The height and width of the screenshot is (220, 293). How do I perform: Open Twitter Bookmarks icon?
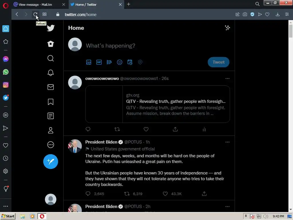click(x=51, y=102)
